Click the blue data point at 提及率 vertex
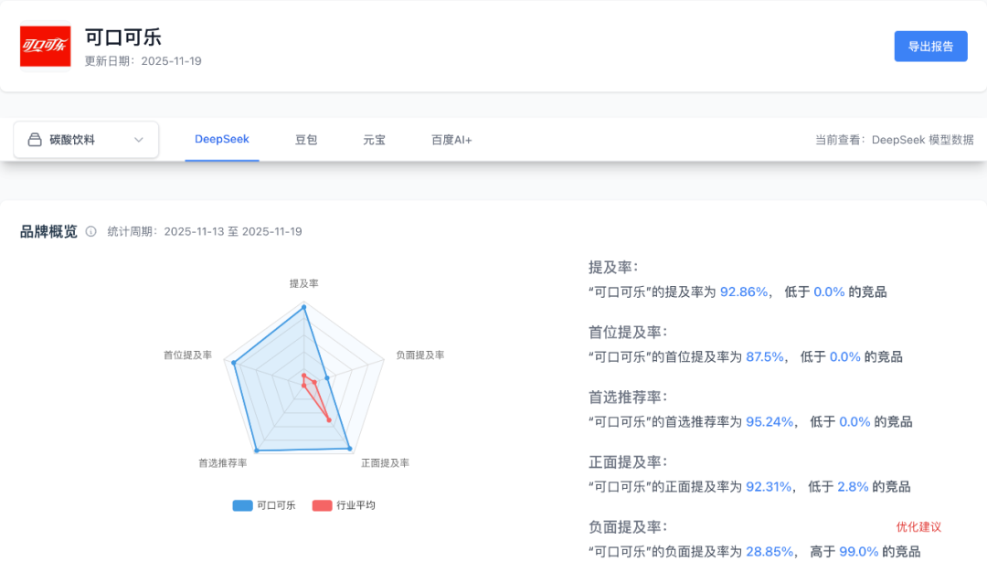The width and height of the screenshot is (987, 583). coord(304,307)
